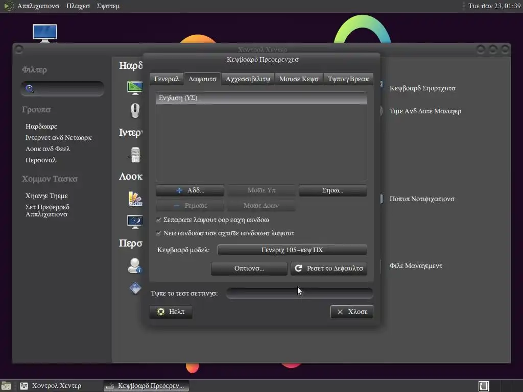
Task: Open Φιλε Μαναγεμεντ in Control Center
Action: coord(416,266)
